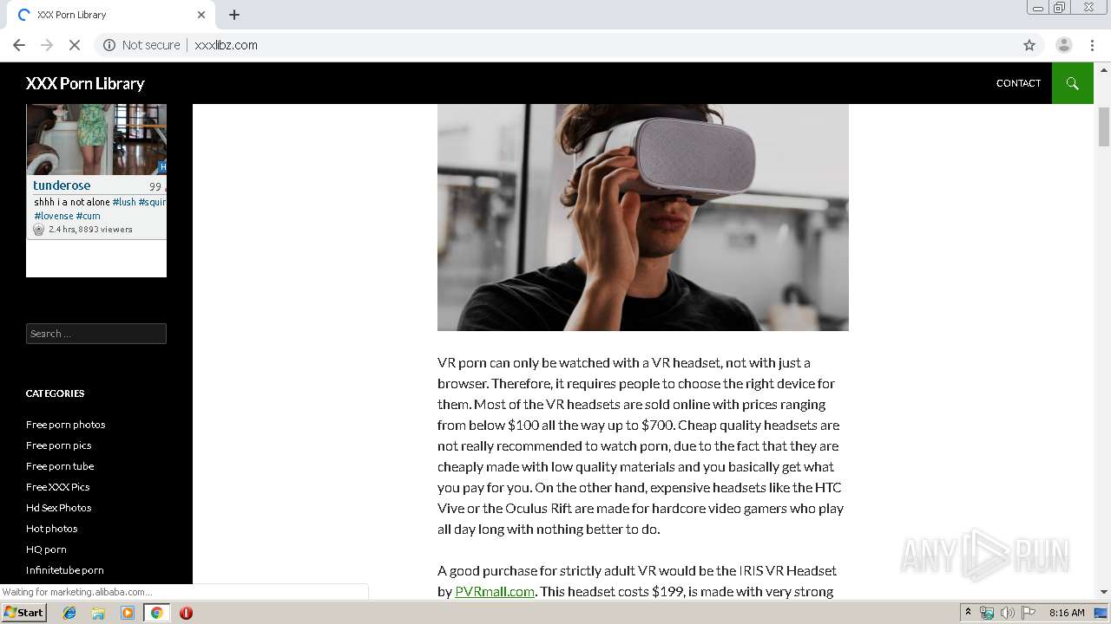
Task: Open the red circular taskbar icon
Action: [x=186, y=613]
